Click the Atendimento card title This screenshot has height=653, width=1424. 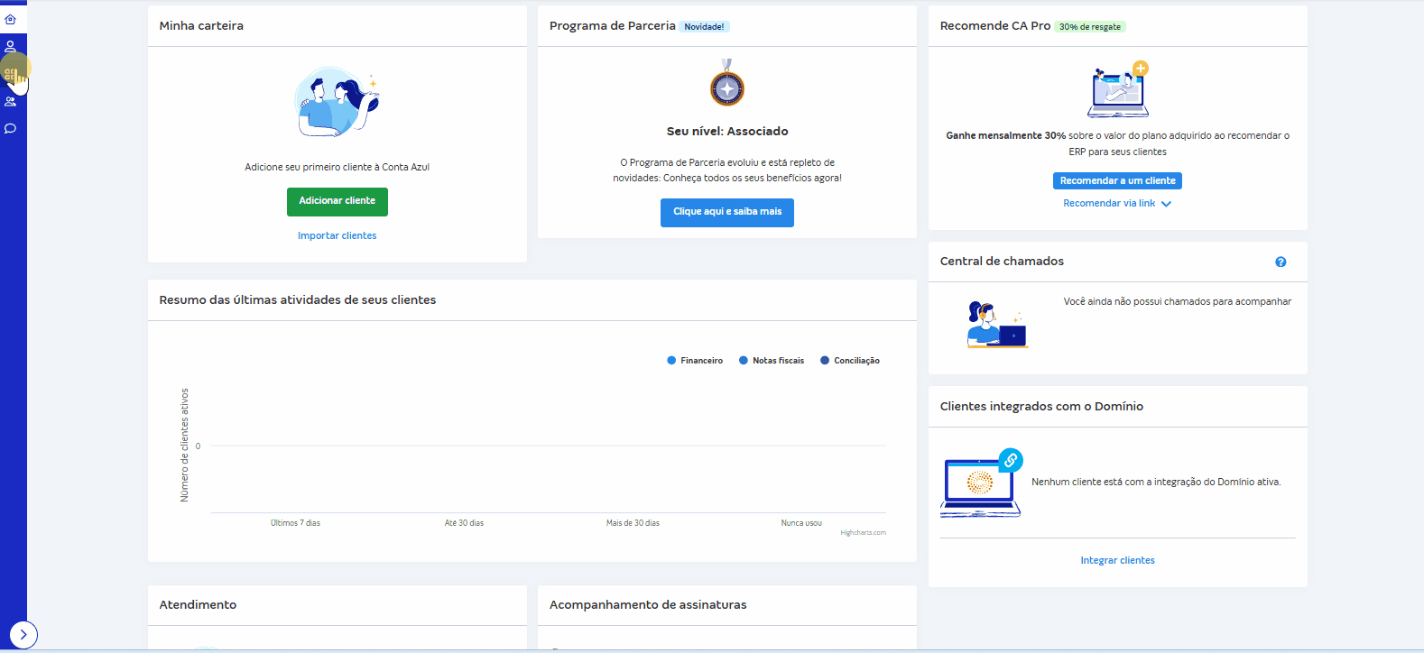point(198,605)
